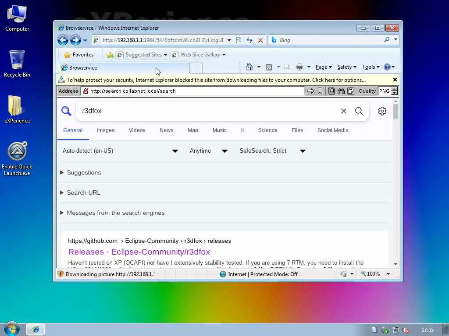Screen dimensions: 449x336
Task: Open the Tools menu
Action: pyautogui.click(x=371, y=67)
